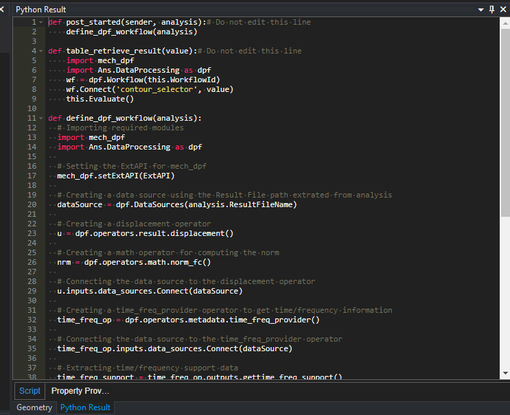
Task: Switch to the Script tab
Action: (x=30, y=390)
